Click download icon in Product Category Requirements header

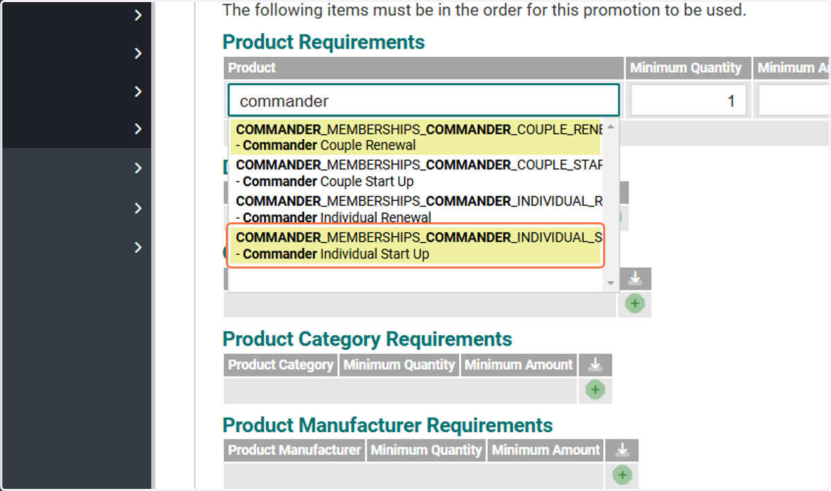coord(595,365)
